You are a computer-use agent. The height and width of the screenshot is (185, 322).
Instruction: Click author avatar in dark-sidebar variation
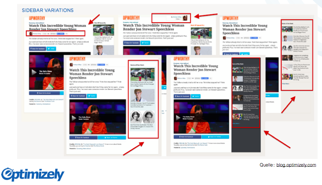coord(175,78)
